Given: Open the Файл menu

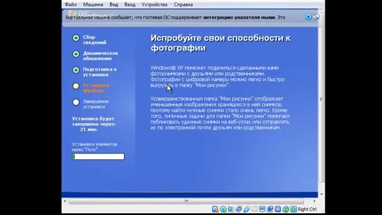Looking at the screenshot, I should pos(70,4).
